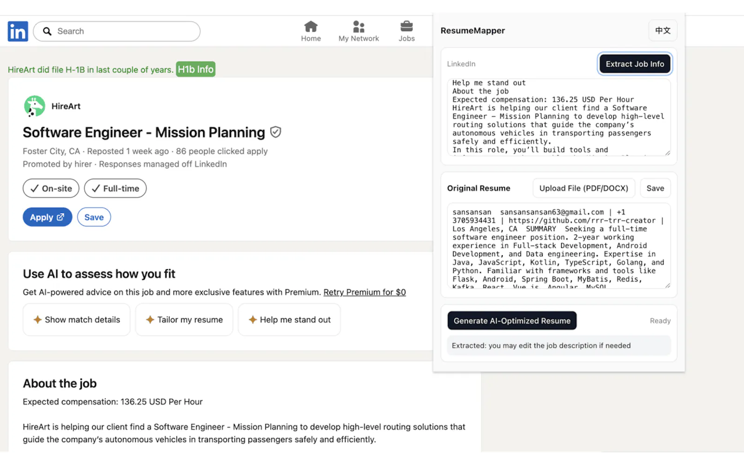Open the My Network navigation icon
Screen dimensions: 744x465
tap(359, 27)
